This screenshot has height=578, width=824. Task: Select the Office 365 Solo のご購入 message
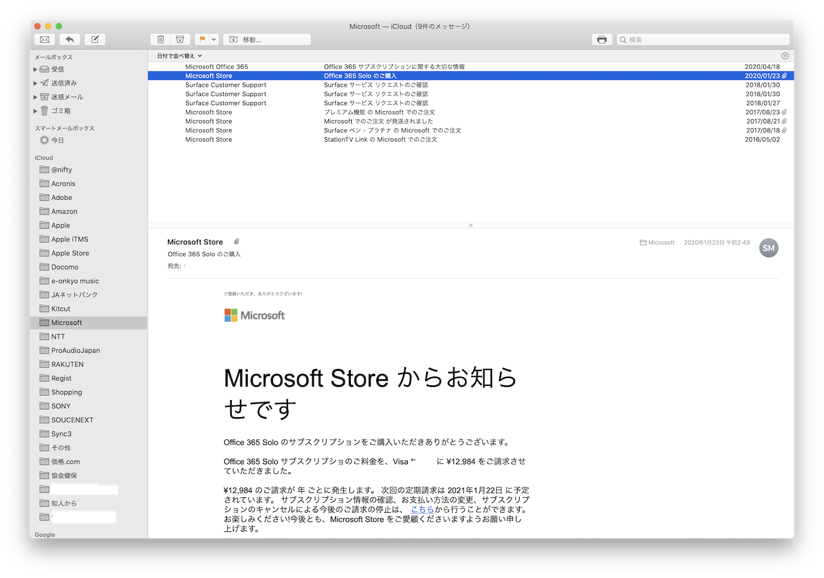click(x=471, y=76)
